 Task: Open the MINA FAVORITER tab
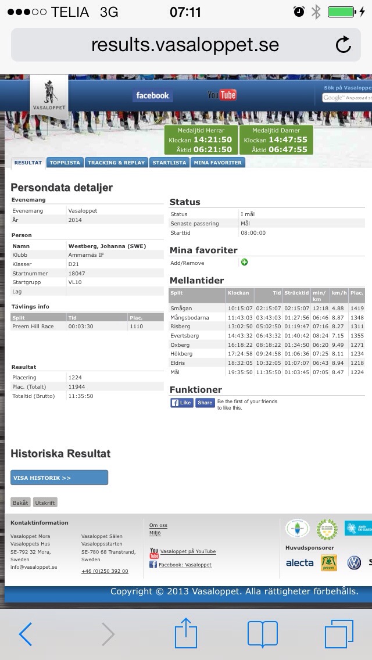(x=217, y=163)
